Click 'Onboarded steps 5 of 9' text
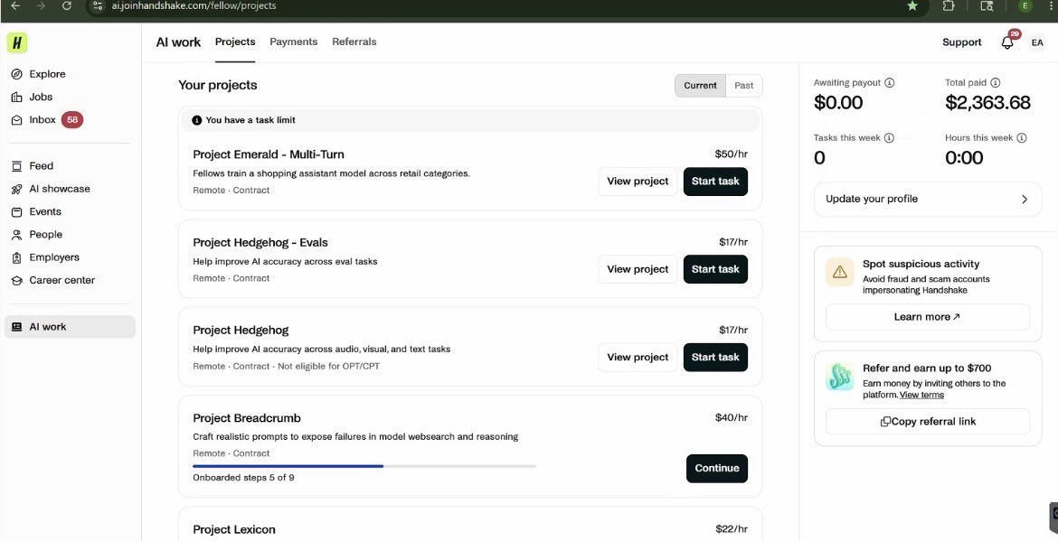The height and width of the screenshot is (541, 1058). pyautogui.click(x=243, y=478)
